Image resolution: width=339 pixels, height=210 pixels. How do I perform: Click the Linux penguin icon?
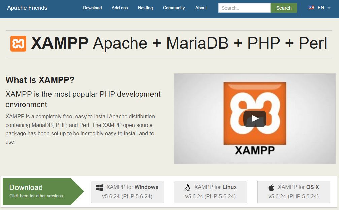(x=188, y=187)
